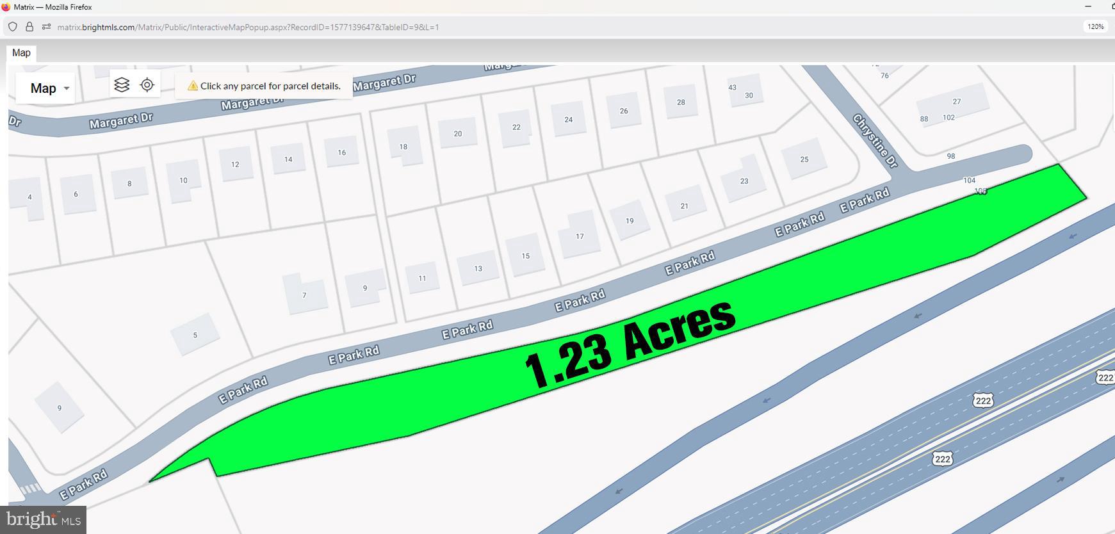Select the Map tab

click(21, 53)
